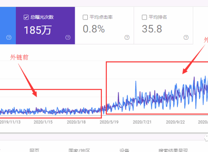Switch to the 设备 tab

tap(124, 150)
